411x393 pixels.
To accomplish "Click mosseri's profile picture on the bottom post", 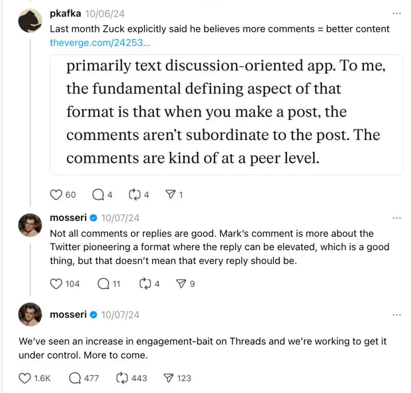I will pos(31,315).
